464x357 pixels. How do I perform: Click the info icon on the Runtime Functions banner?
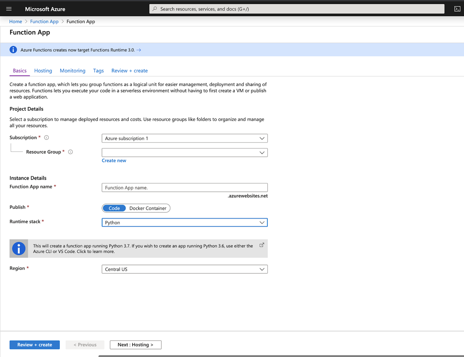(x=13, y=50)
